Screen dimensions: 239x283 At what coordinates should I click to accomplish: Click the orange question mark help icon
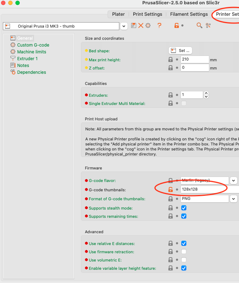click(x=159, y=25)
